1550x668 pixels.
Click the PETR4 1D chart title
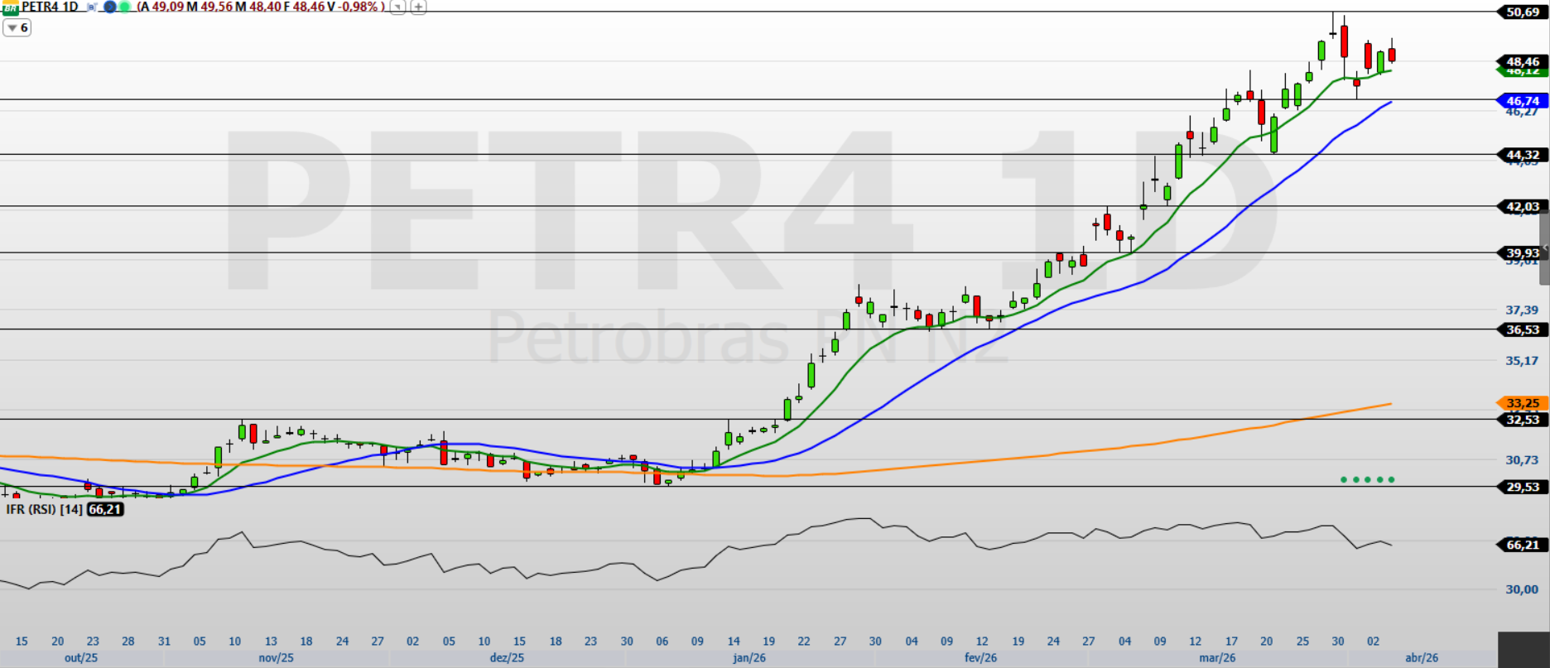click(x=50, y=7)
